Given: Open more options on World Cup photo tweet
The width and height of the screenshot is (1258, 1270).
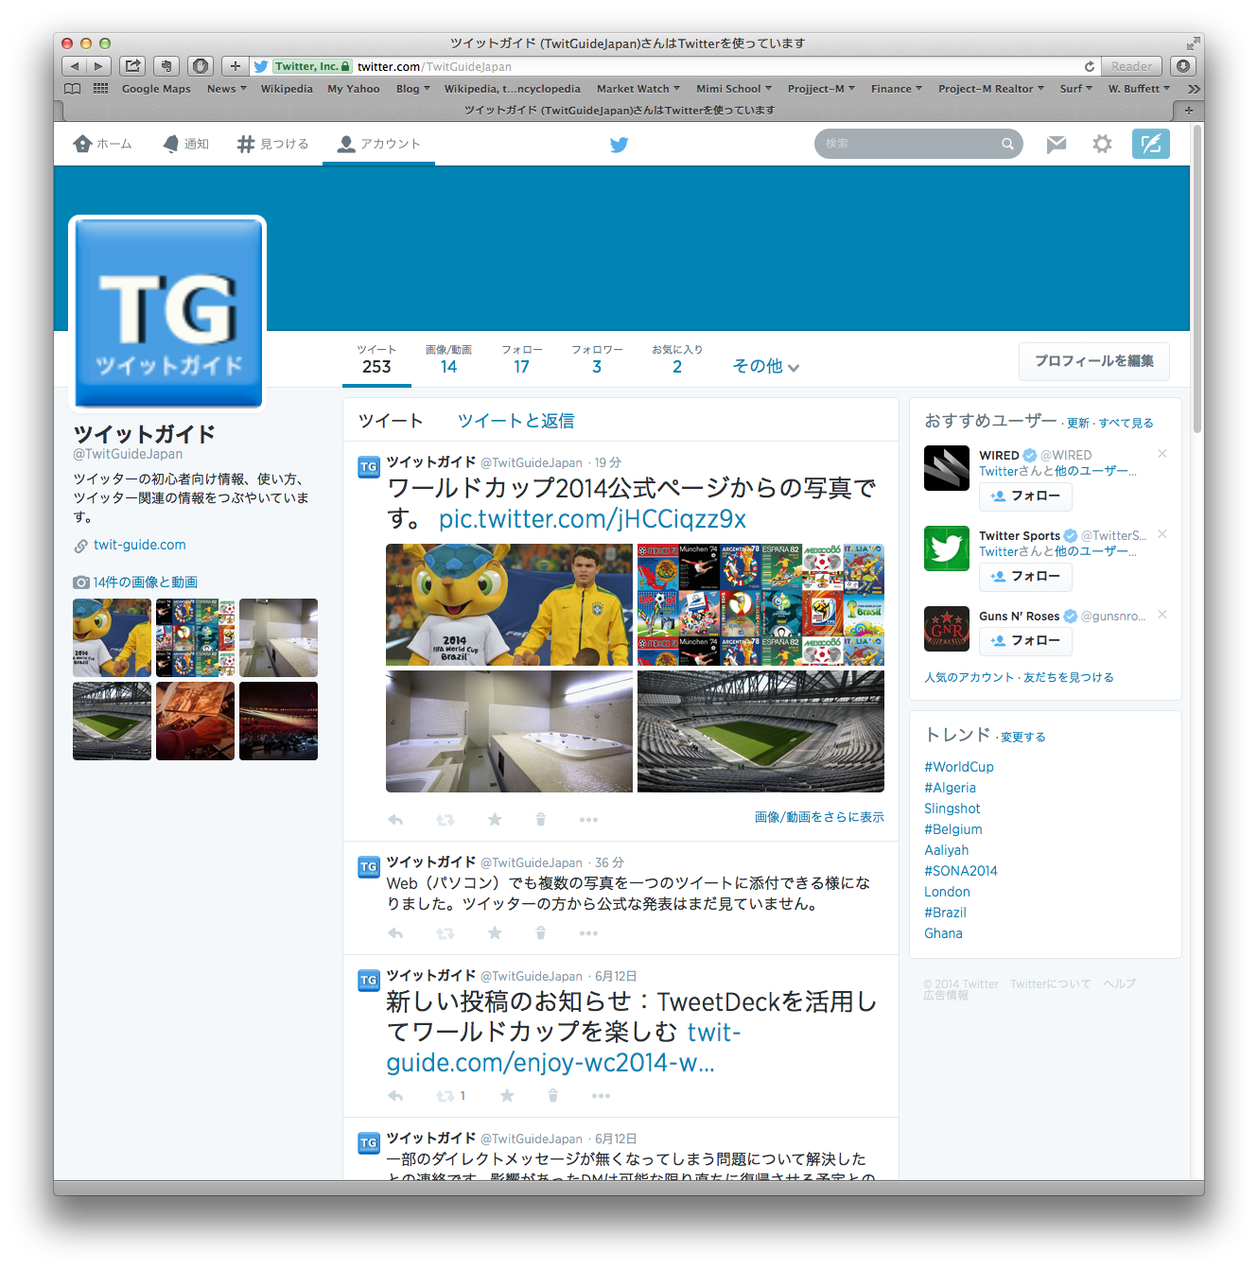Looking at the screenshot, I should coord(588,820).
